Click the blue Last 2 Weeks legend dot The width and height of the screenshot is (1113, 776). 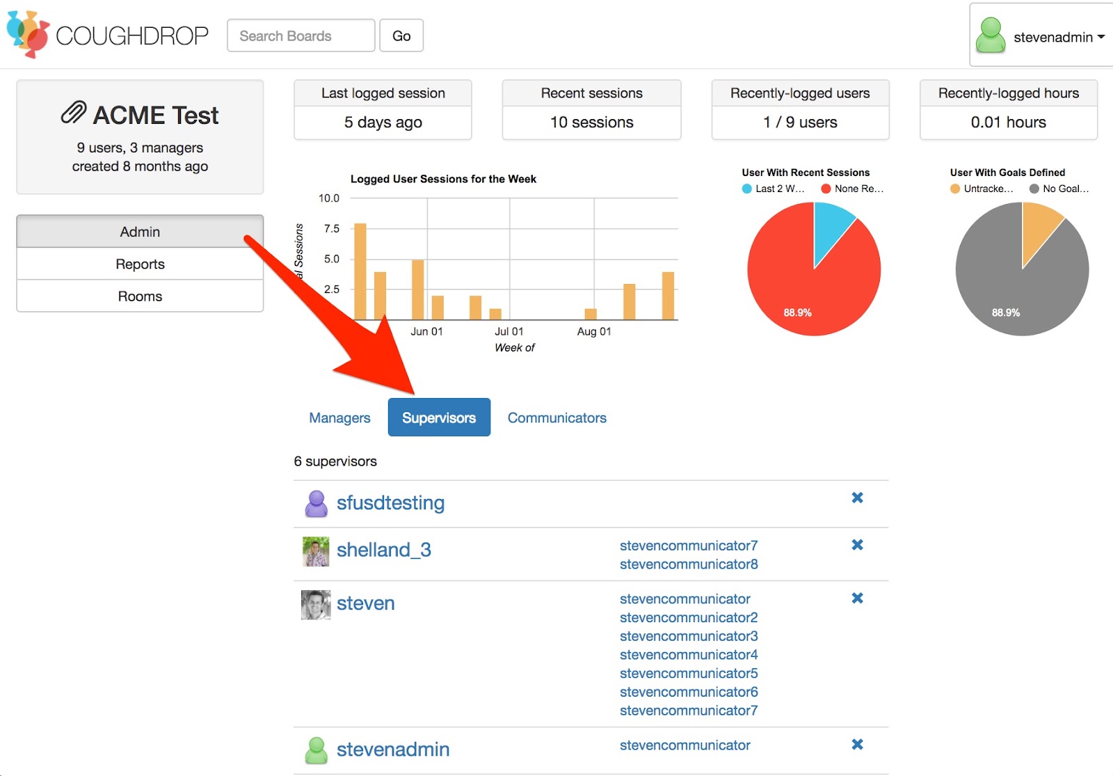pyautogui.click(x=747, y=189)
